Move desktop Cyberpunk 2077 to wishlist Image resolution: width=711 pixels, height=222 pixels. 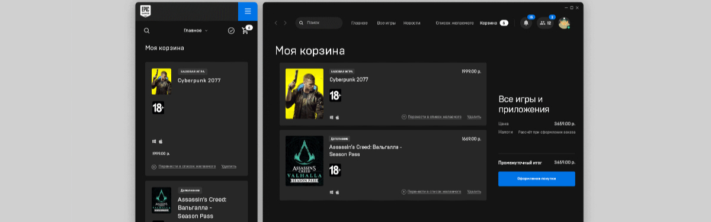pyautogui.click(x=431, y=117)
